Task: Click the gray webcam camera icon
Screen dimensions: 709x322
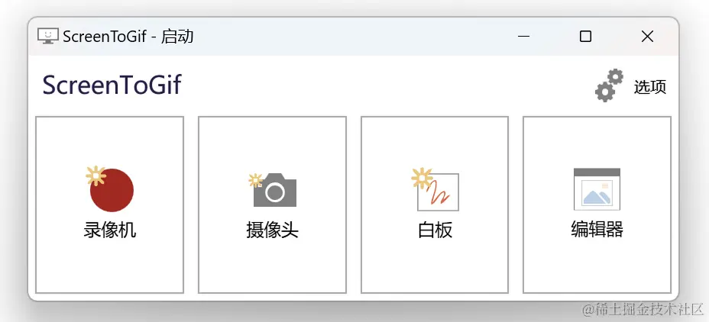Action: click(x=275, y=190)
